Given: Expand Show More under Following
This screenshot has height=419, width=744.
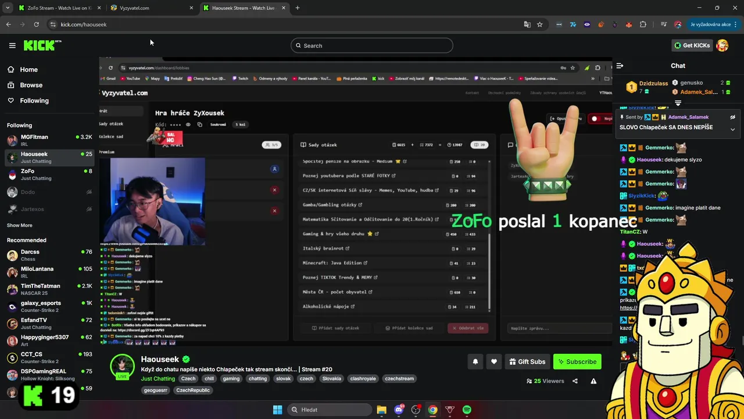Looking at the screenshot, I should [20, 225].
